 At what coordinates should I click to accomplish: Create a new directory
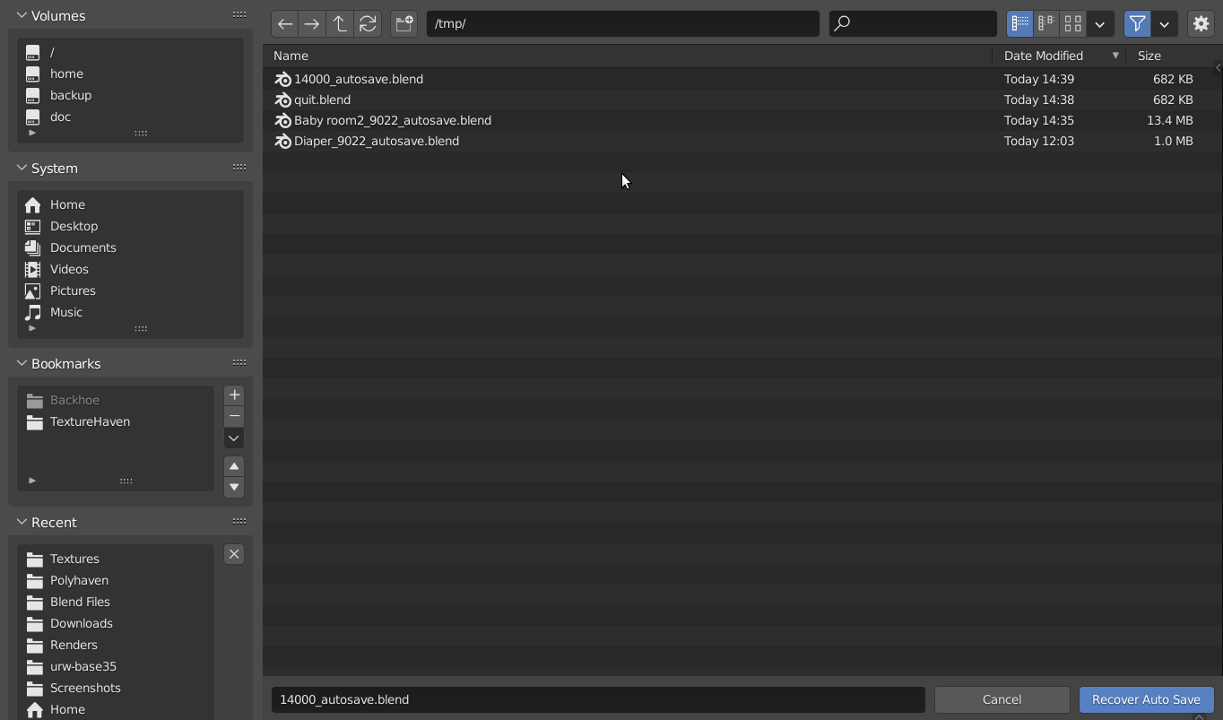point(403,24)
